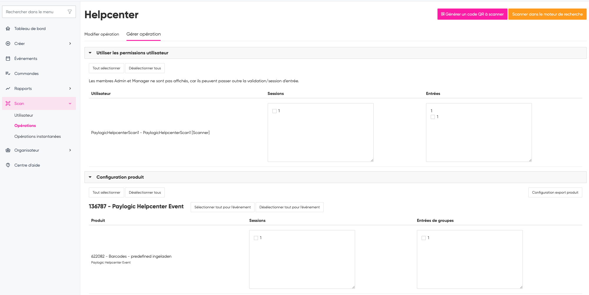Check the Sessions checkbox for PaylogicHelpcenterScan1
Image resolution: width=589 pixels, height=295 pixels.
(x=274, y=111)
